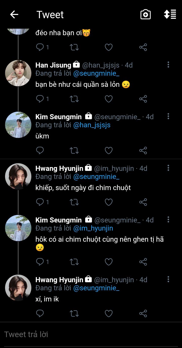Image resolution: width=182 pixels, height=348 pixels.
Task: Share the top "đéo nha bạn ơi" tweet
Action: pos(143,47)
